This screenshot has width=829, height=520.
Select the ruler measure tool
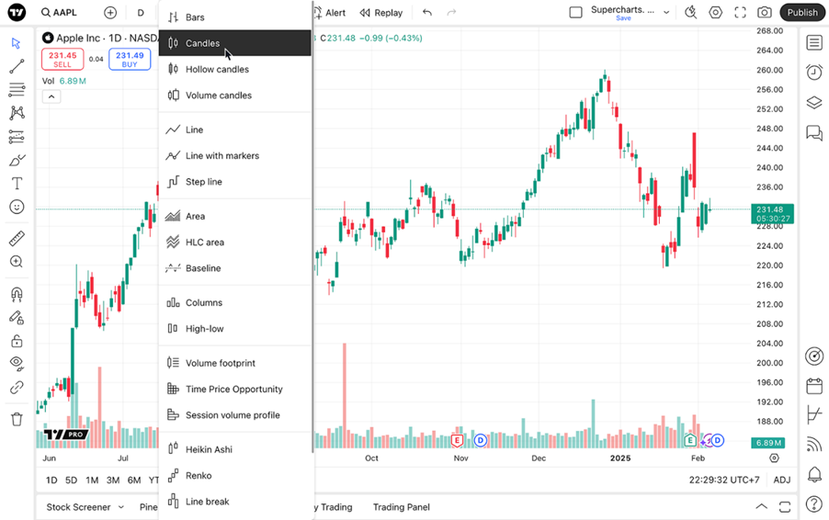click(x=17, y=238)
